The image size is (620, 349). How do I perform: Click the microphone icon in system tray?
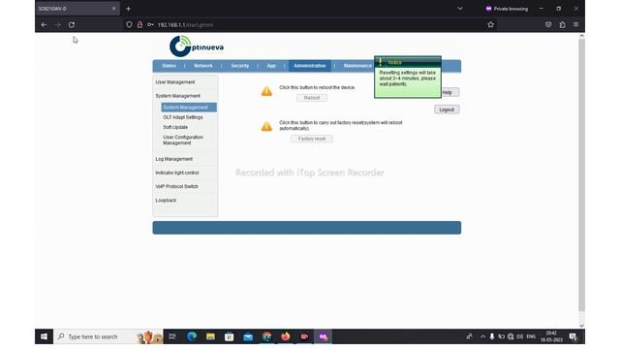(x=492, y=336)
